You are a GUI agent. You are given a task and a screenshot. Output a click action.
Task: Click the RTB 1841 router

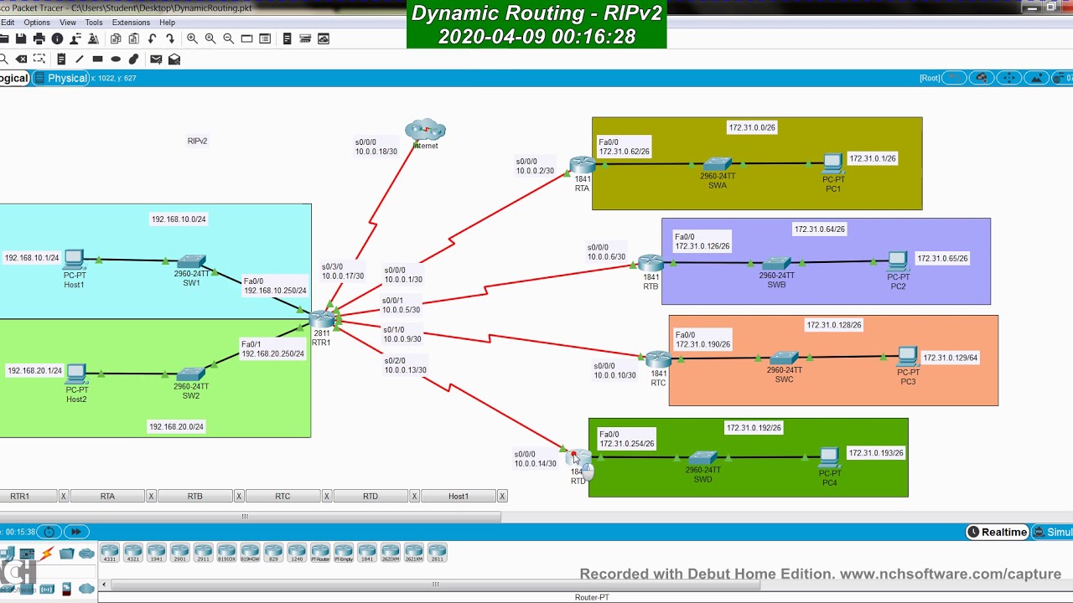click(x=651, y=263)
